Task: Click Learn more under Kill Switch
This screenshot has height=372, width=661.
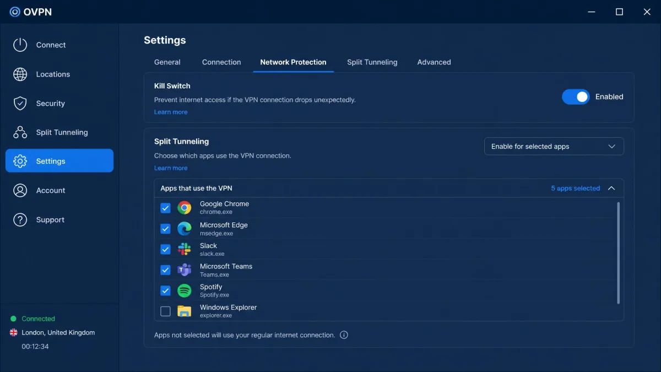Action: point(171,112)
